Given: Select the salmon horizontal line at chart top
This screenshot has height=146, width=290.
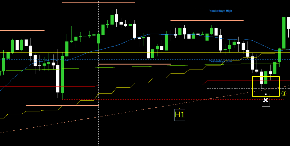Looking at the screenshot, I should [98, 2].
